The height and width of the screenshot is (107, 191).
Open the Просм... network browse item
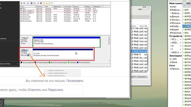tap(175, 69)
